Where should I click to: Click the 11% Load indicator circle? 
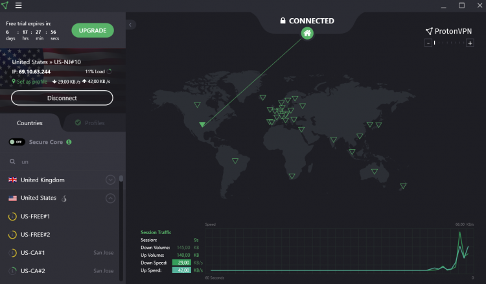click(x=109, y=71)
